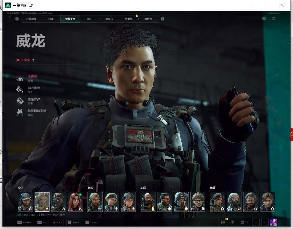This screenshot has height=229, width=293.
Task: Pick the third 支援 operator wearing helmet
Action: click(x=129, y=202)
